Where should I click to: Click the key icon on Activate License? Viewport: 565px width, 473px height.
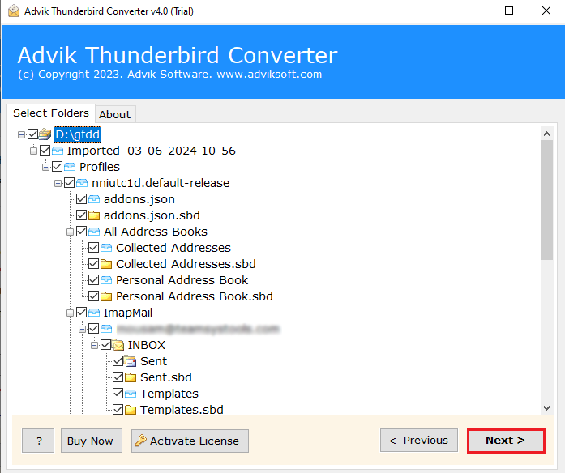pos(140,441)
